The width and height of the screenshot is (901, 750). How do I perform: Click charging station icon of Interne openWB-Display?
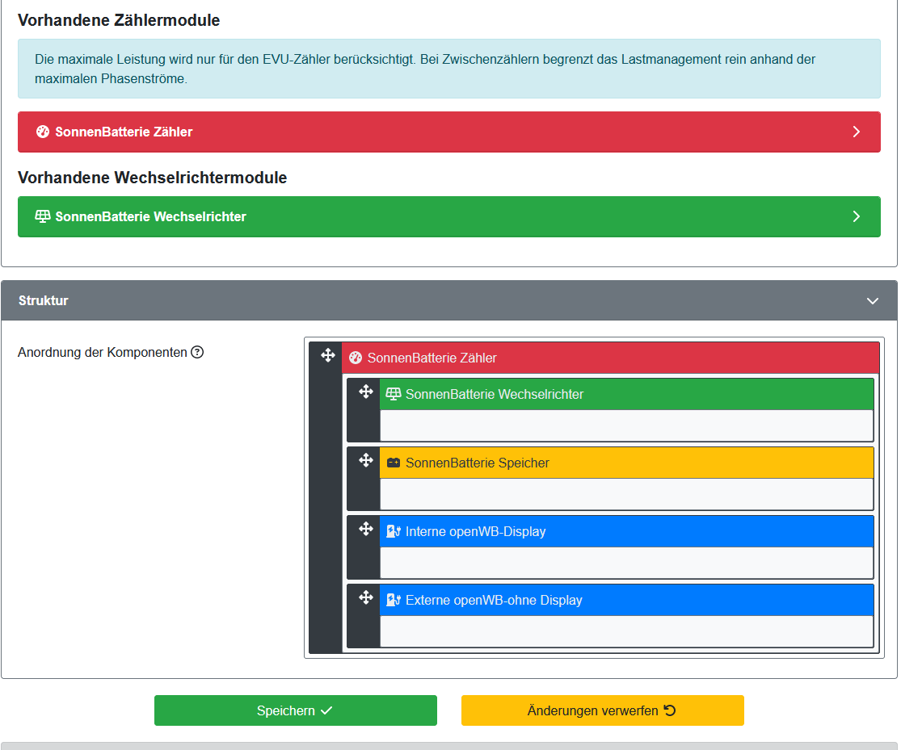[x=394, y=531]
